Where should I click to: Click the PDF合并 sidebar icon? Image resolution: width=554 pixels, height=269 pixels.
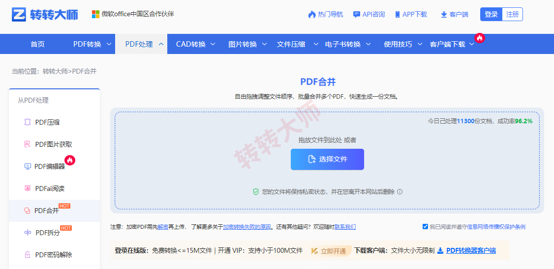coord(27,211)
